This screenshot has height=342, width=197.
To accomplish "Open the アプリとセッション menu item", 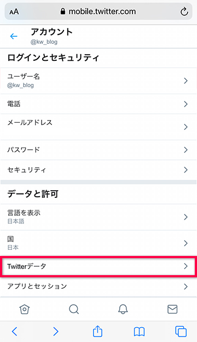I will (x=99, y=287).
